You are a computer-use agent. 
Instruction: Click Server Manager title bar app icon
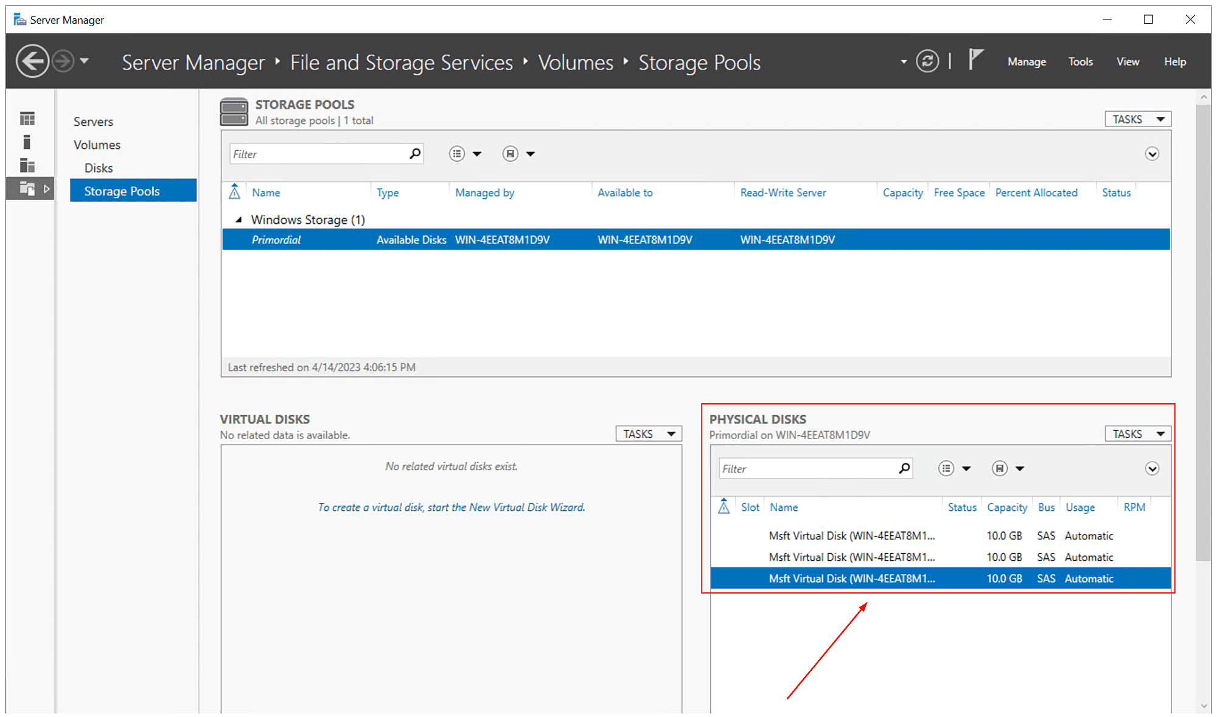20,19
